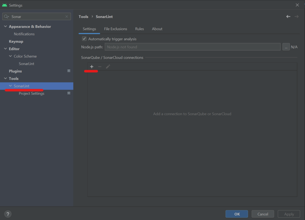Image resolution: width=305 pixels, height=220 pixels.
Task: Click the SonarLint breadcrumb text
Action: (x=104, y=17)
